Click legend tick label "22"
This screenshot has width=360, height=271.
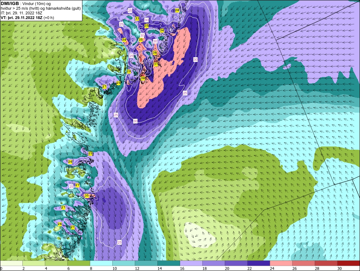click(x=249, y=268)
